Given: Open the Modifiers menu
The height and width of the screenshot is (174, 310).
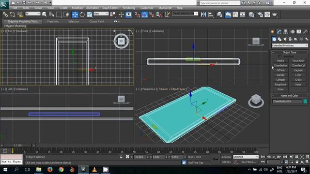Looking at the screenshot, I should tap(77, 8).
